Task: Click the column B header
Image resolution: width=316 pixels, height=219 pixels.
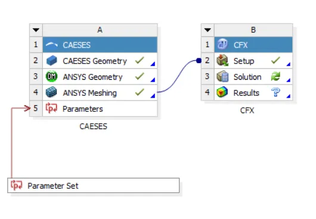Action: tap(253, 30)
